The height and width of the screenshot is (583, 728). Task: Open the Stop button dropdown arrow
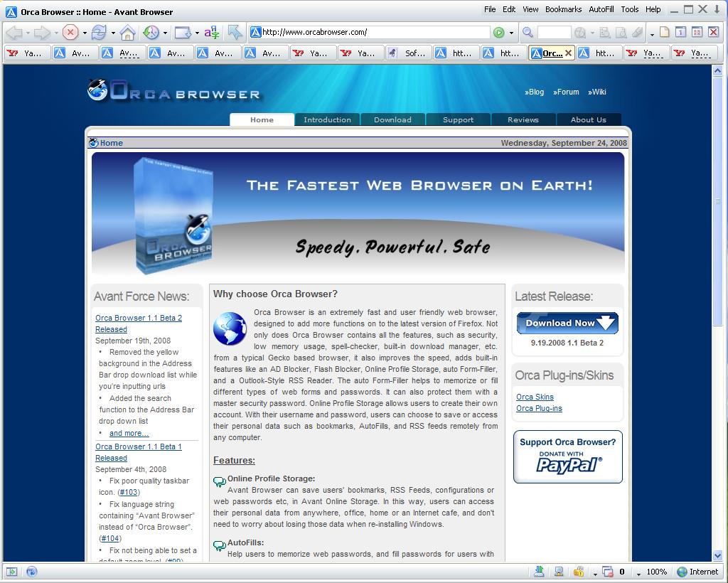click(85, 33)
